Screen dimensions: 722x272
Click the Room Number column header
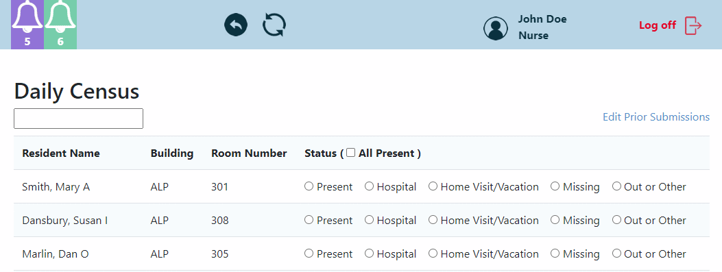click(x=249, y=153)
